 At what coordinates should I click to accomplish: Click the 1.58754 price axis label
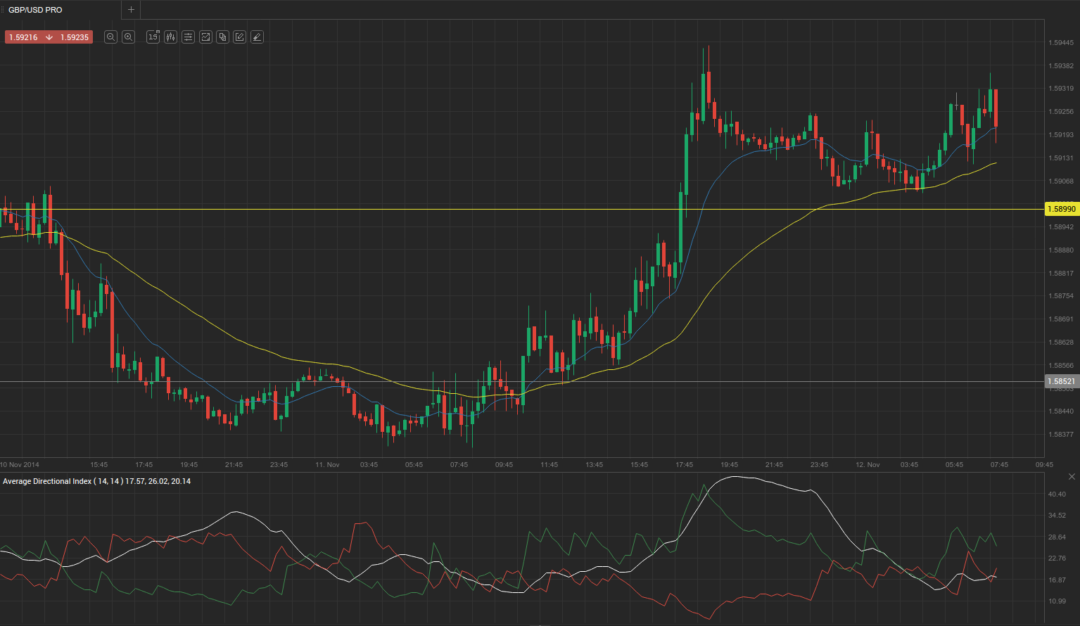coord(1061,296)
